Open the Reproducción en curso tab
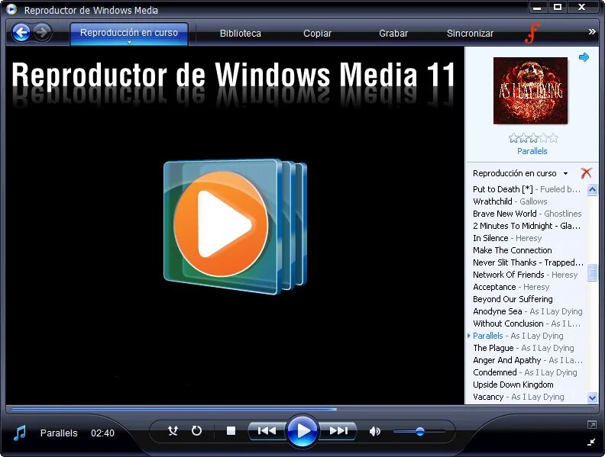The height and width of the screenshot is (457, 605). (129, 33)
